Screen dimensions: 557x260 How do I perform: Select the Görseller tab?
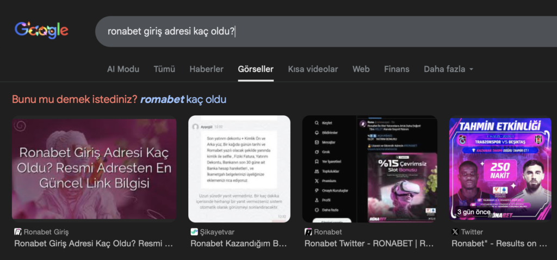tap(256, 69)
